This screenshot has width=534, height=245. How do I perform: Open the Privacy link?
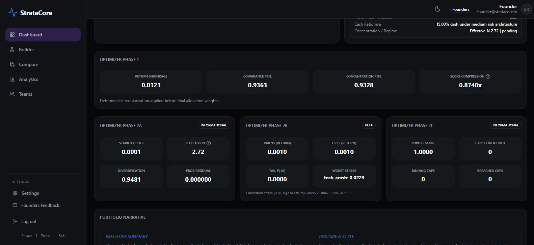click(27, 236)
